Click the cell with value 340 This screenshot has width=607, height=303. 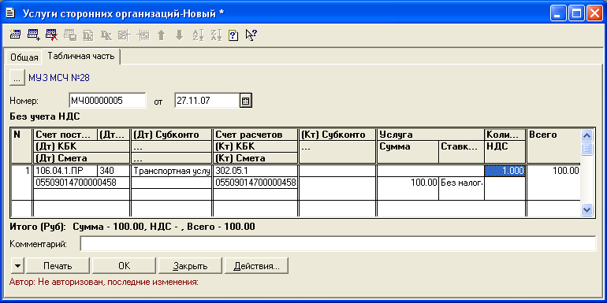(114, 171)
